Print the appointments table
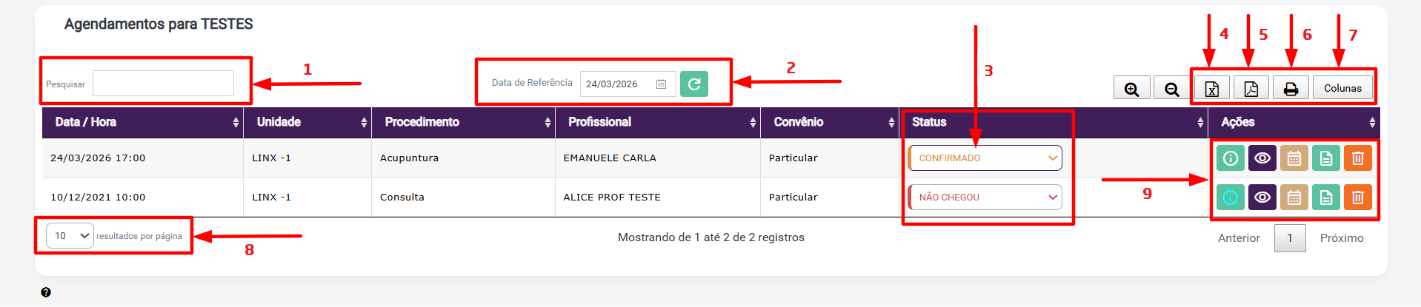The image size is (1421, 307). [1291, 89]
